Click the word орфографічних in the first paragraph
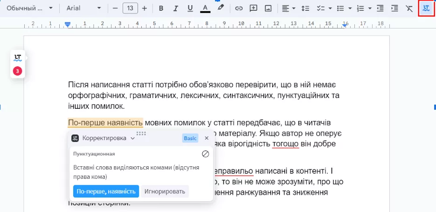Image resolution: width=436 pixels, height=212 pixels. click(x=97, y=96)
